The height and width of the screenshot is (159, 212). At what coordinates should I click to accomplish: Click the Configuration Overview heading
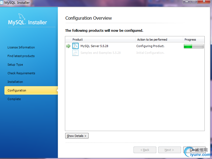(x=89, y=18)
